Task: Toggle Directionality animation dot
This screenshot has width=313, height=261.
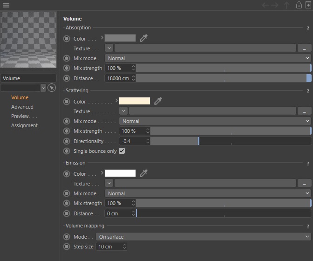Action: [x=67, y=141]
